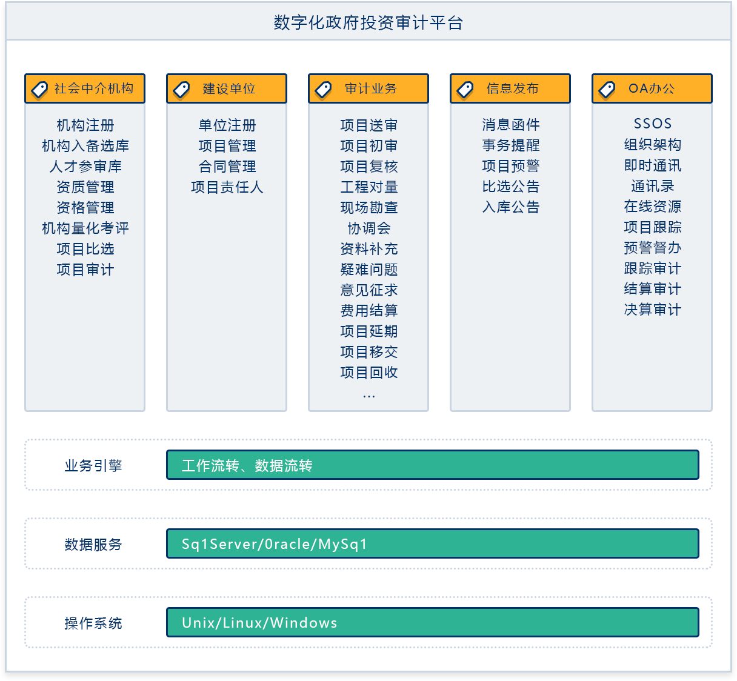Open 单位注册 entry

pos(227,125)
